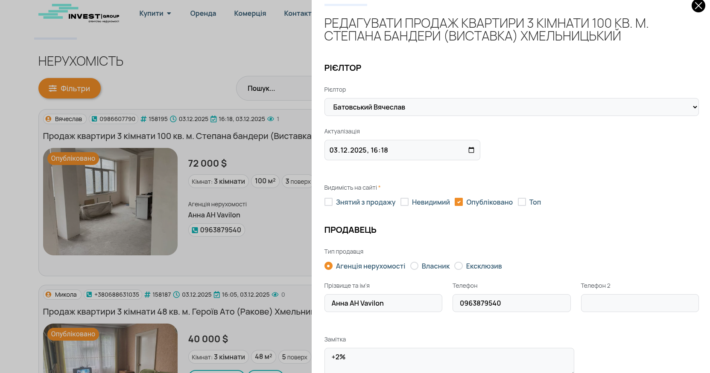
Task: Check the Знятий з продажу checkbox
Action: coord(328,202)
